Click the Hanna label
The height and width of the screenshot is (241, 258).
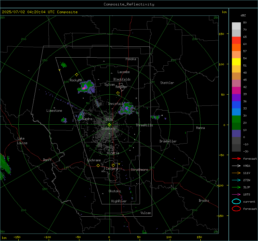pyautogui.click(x=200, y=128)
